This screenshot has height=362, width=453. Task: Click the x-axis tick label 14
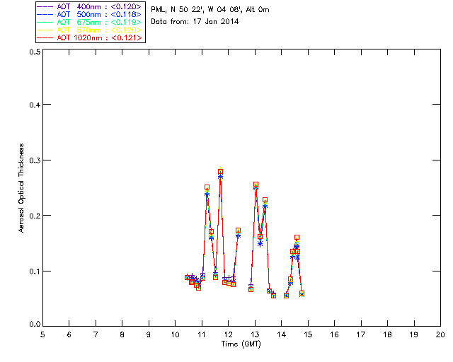click(x=282, y=334)
